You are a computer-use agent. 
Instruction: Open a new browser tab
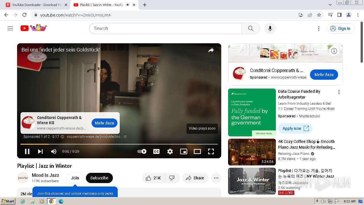click(145, 5)
